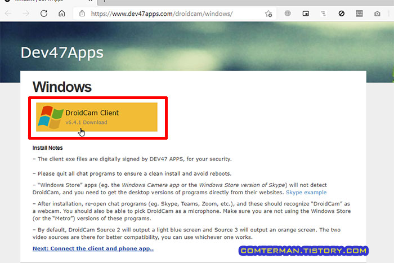Open Next: Connect the client and phone app link

click(93, 248)
